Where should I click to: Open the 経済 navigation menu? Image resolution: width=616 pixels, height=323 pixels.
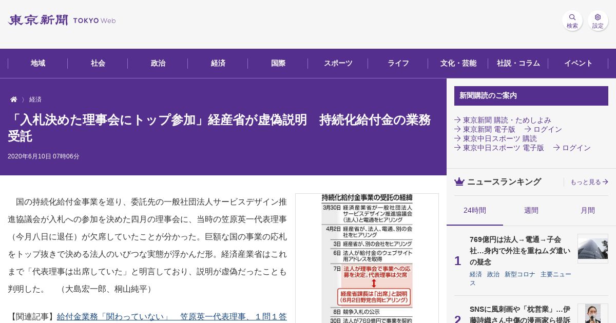point(218,63)
